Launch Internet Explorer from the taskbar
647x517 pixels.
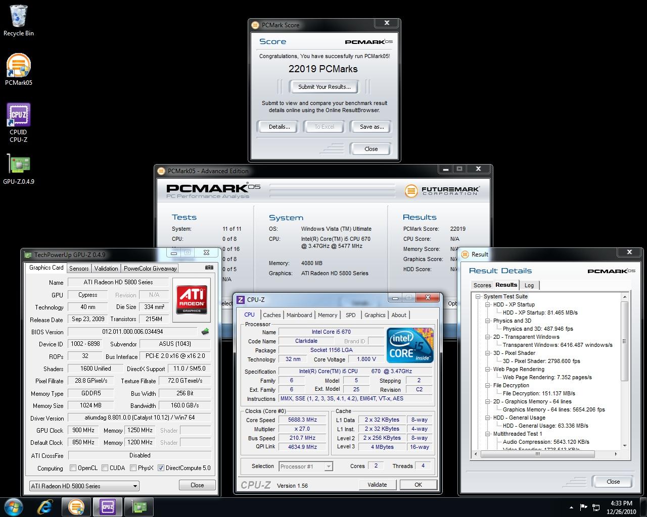pyautogui.click(x=45, y=506)
